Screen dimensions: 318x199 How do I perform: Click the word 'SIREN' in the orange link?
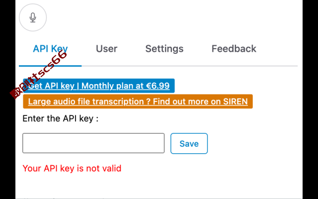coord(235,101)
